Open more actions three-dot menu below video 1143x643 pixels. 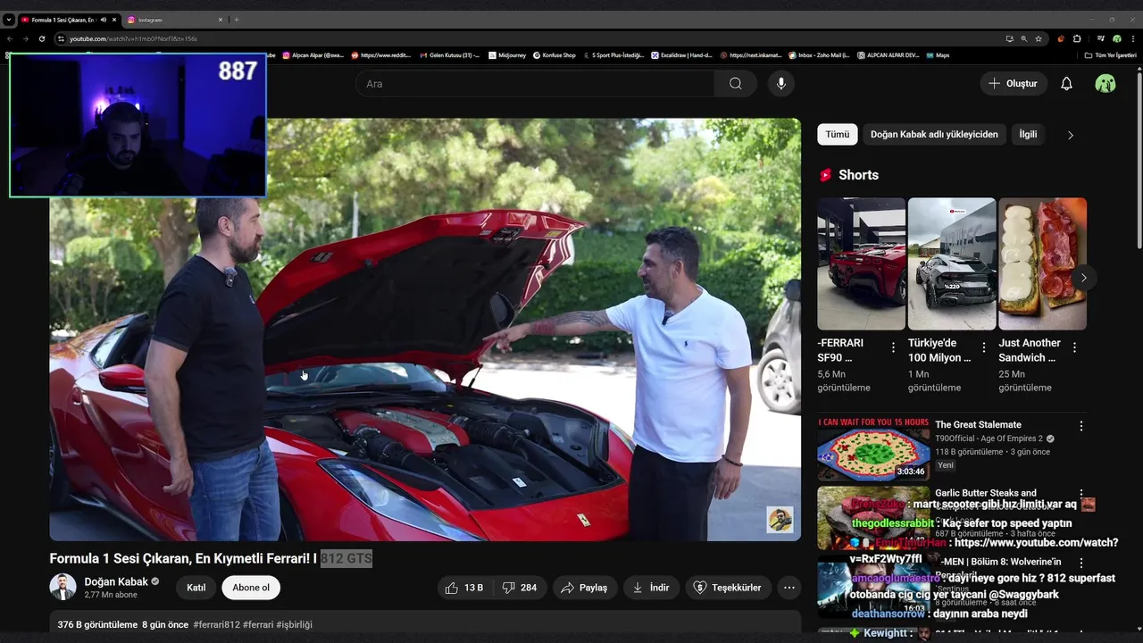click(x=789, y=588)
